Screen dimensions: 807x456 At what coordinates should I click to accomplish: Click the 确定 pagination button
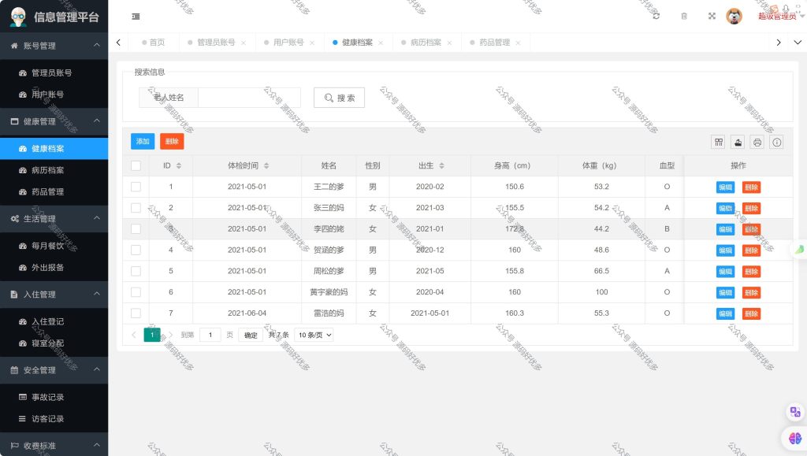tap(251, 336)
